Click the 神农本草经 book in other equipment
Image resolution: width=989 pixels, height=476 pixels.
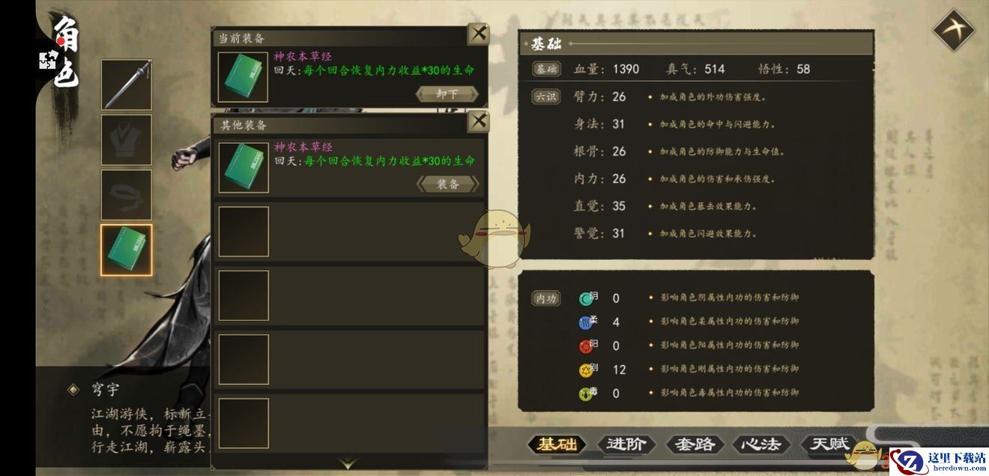[244, 167]
